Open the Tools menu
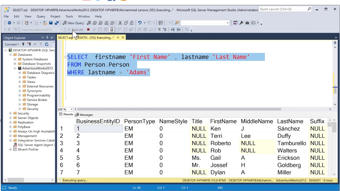The image size is (340, 191). click(x=69, y=16)
